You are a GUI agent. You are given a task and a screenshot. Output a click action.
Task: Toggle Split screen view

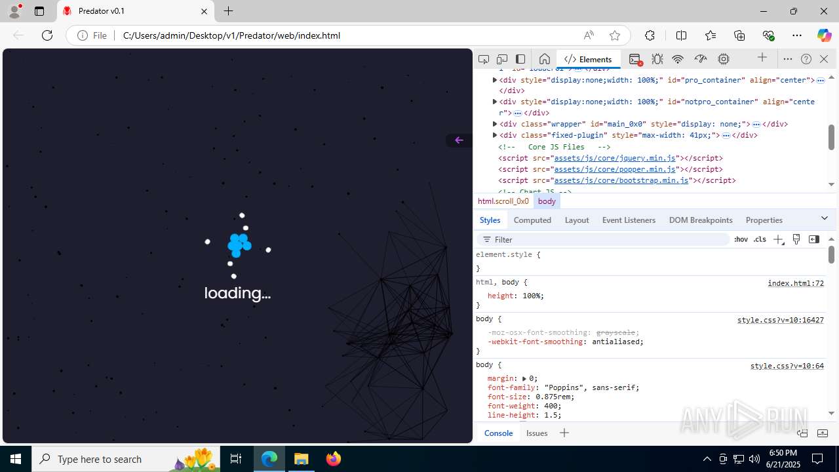click(681, 35)
